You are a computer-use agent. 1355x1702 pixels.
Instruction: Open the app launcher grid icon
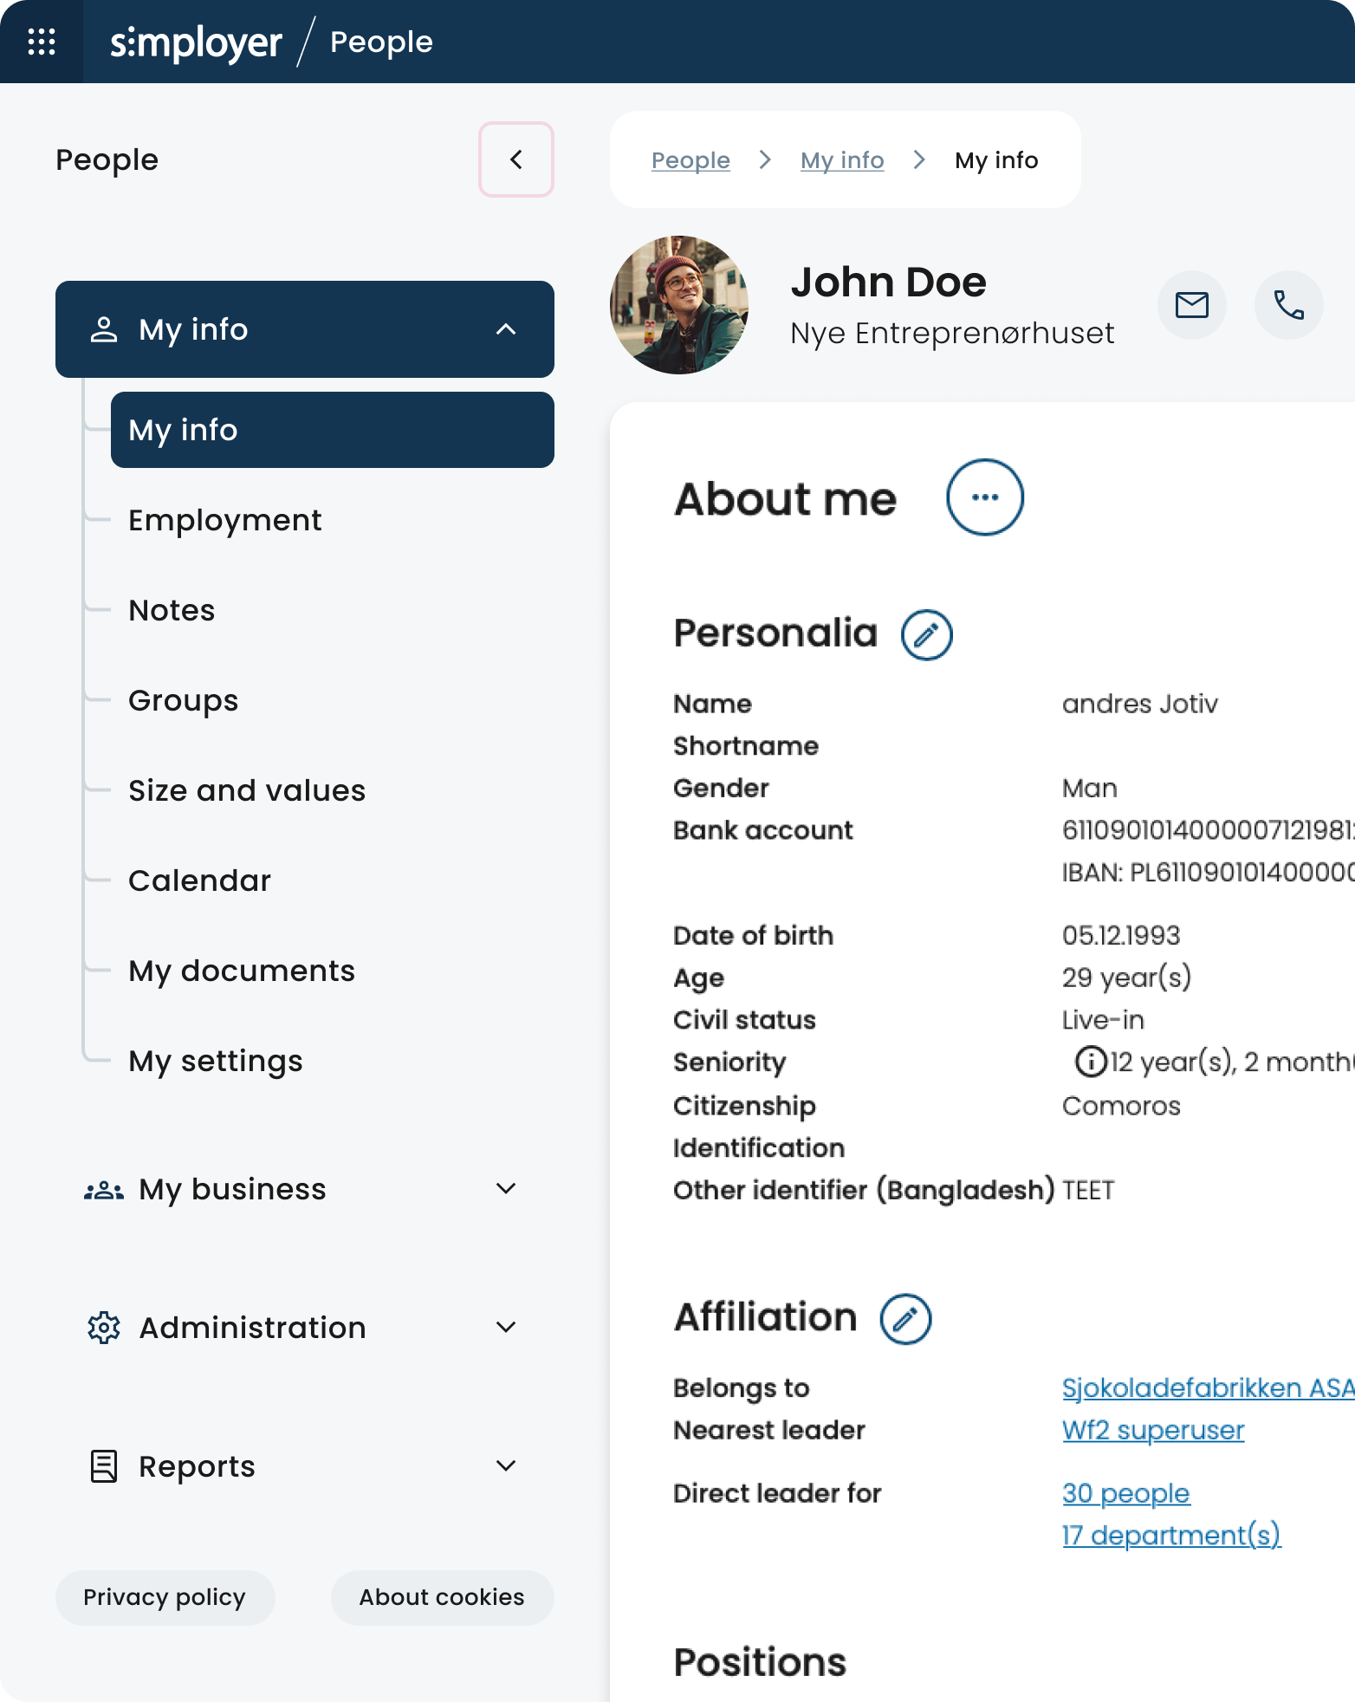click(x=42, y=42)
